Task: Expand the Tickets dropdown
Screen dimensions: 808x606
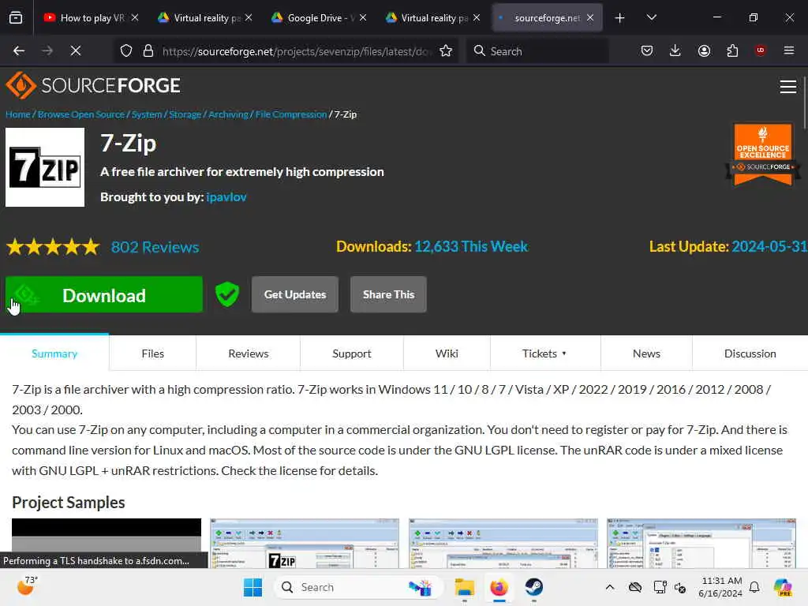Action: [x=544, y=353]
